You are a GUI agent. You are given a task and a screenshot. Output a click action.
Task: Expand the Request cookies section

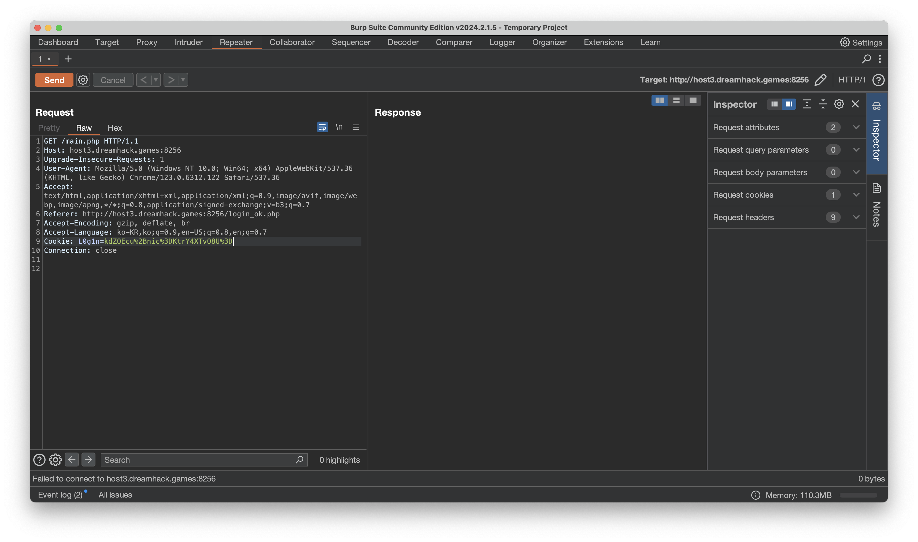pos(856,195)
